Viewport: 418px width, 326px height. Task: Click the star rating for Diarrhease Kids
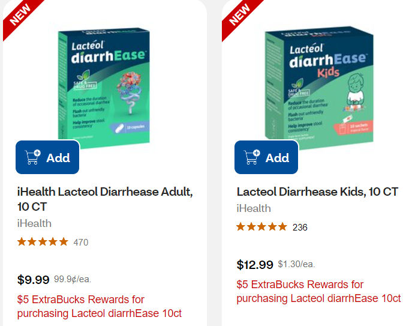click(x=261, y=227)
